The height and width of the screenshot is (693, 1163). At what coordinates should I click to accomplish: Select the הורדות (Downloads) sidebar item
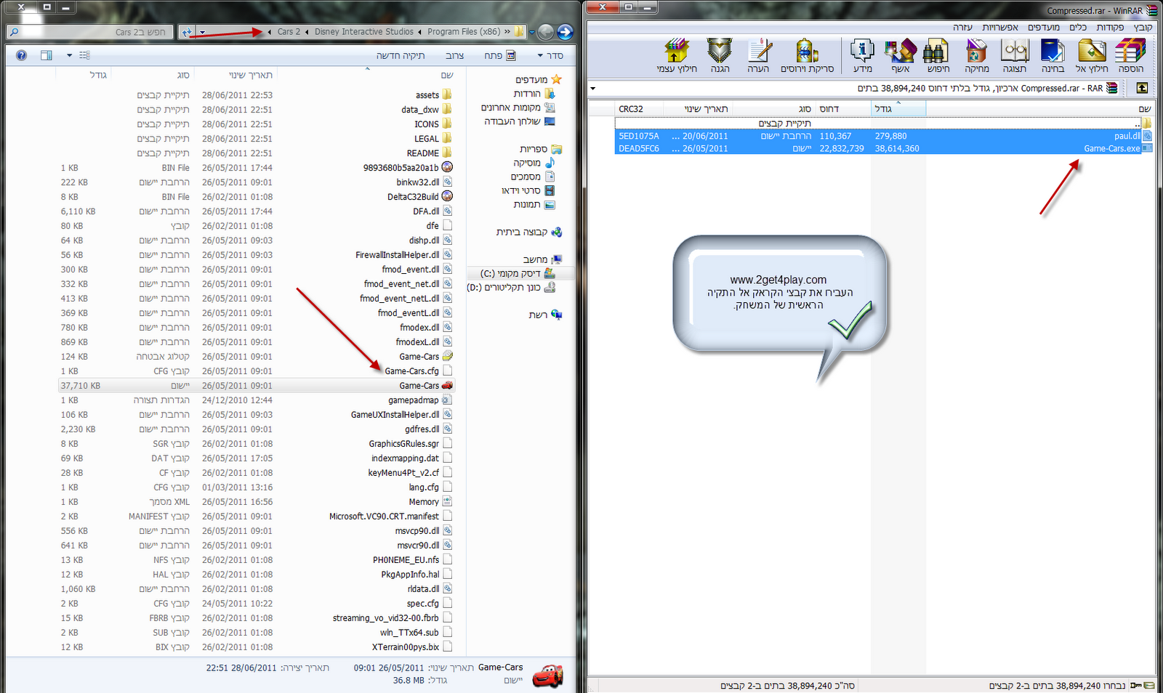pyautogui.click(x=534, y=94)
